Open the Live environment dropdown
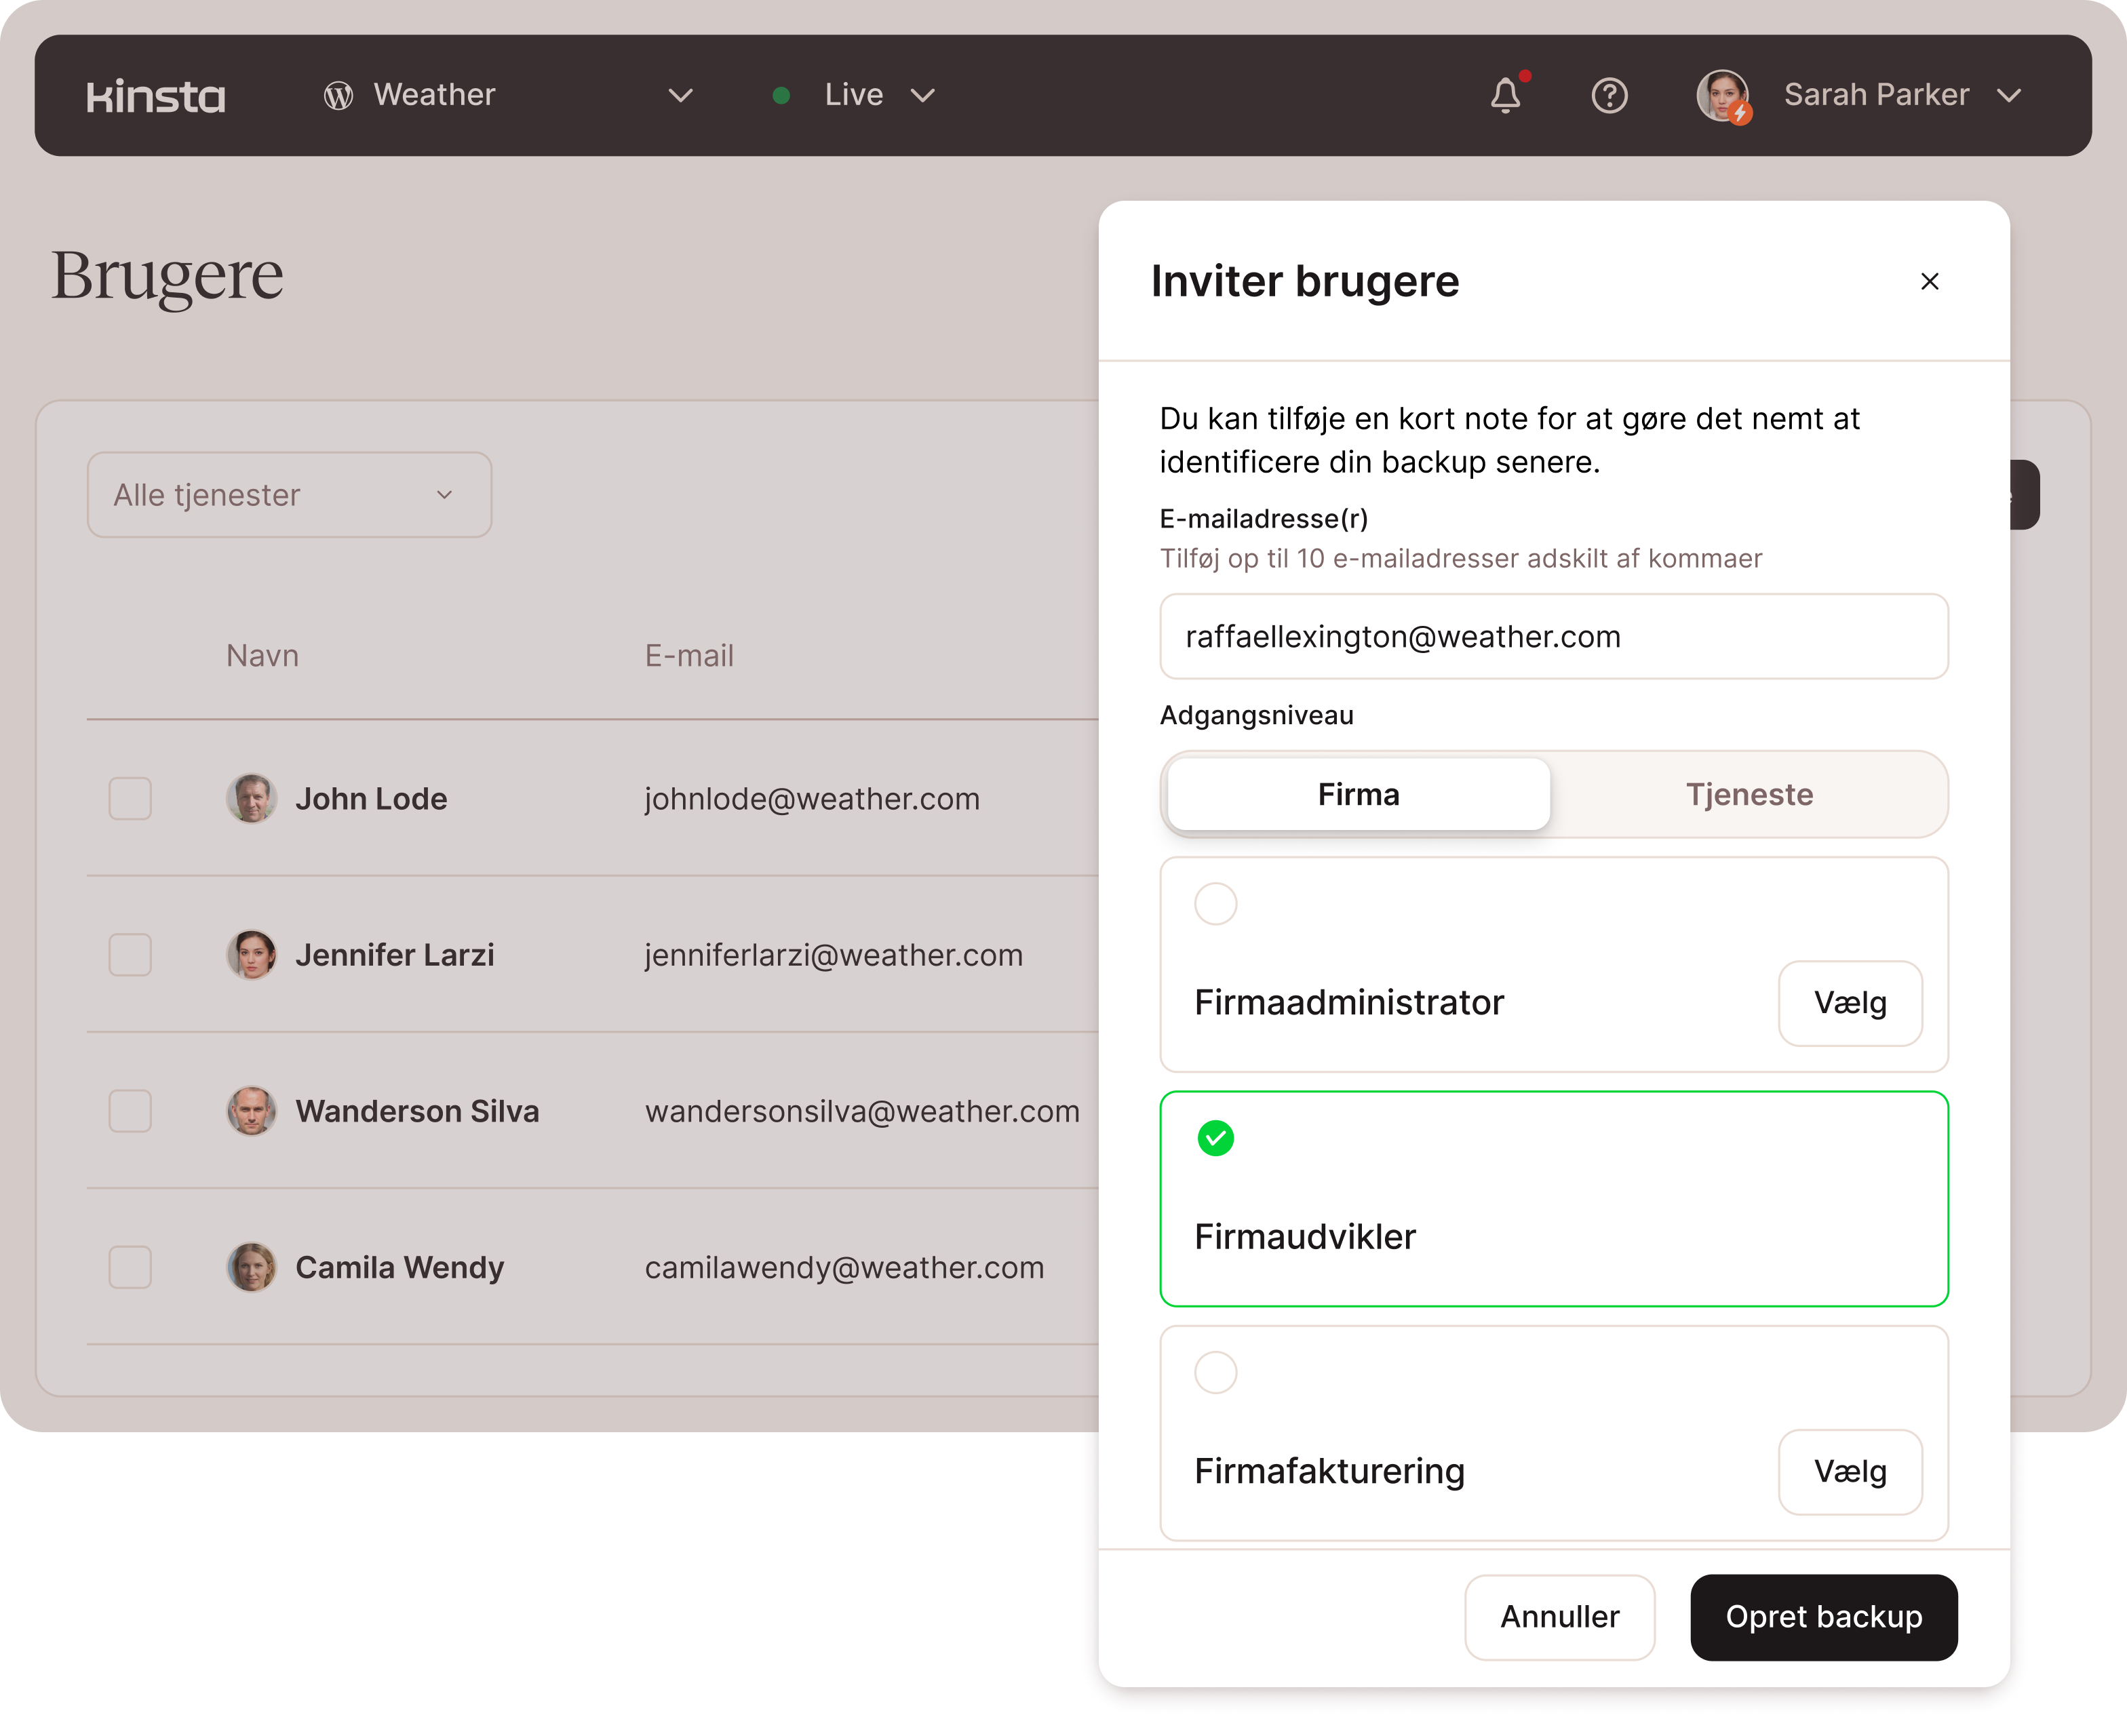 tap(922, 96)
